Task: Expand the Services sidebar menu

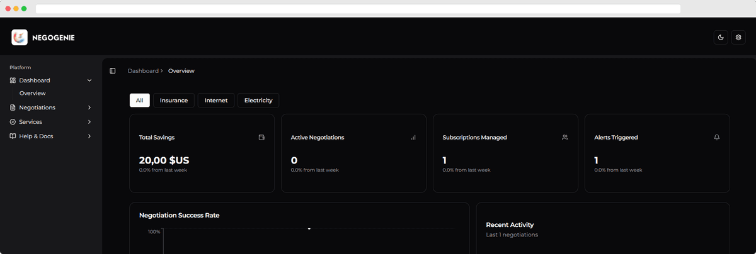Action: [89, 122]
